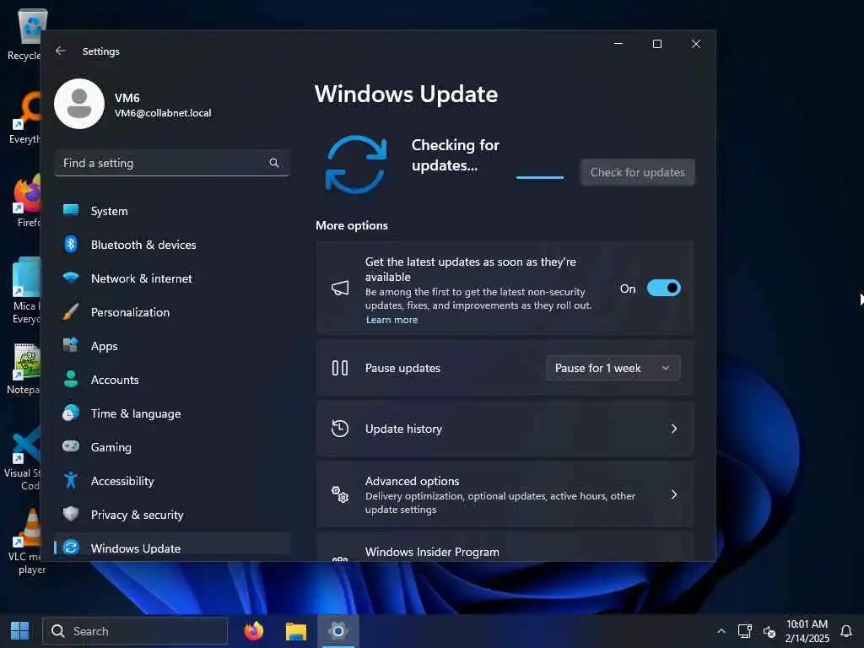
Task: Go to Bluetooth & devices settings
Action: coord(172,245)
